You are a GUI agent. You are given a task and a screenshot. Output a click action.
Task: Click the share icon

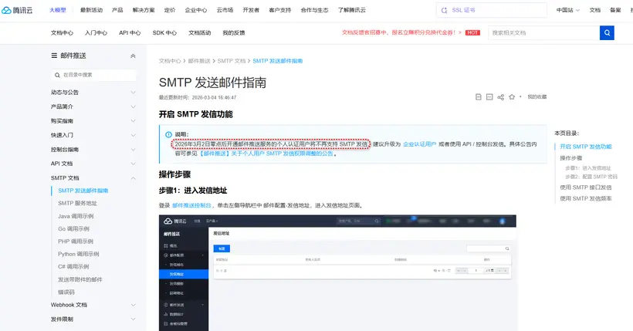[x=500, y=97]
